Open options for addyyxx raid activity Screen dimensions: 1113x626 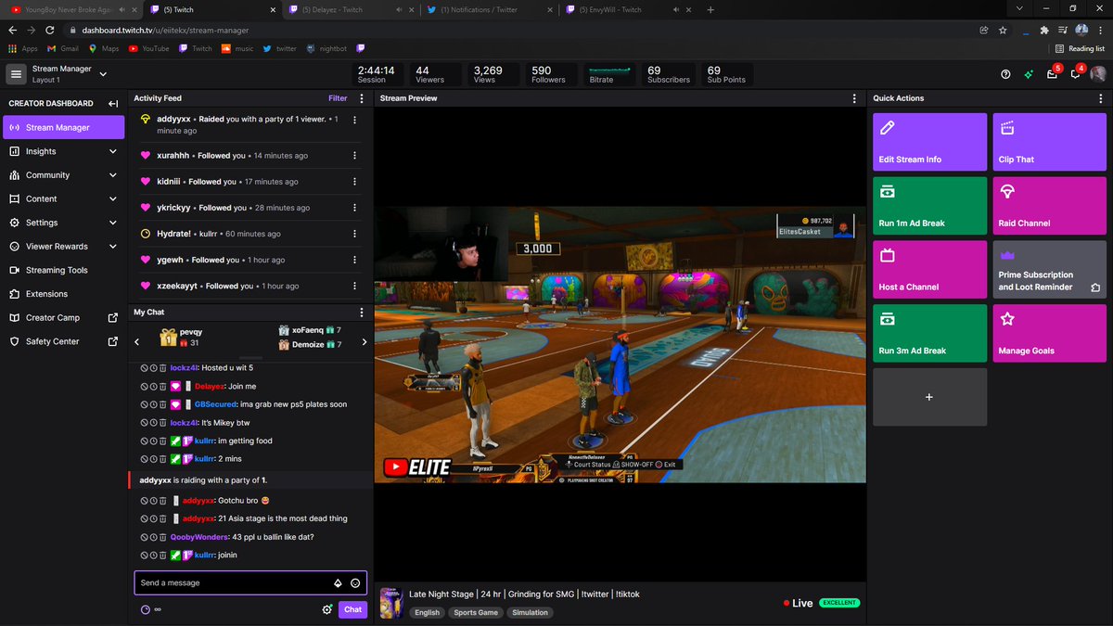point(354,120)
